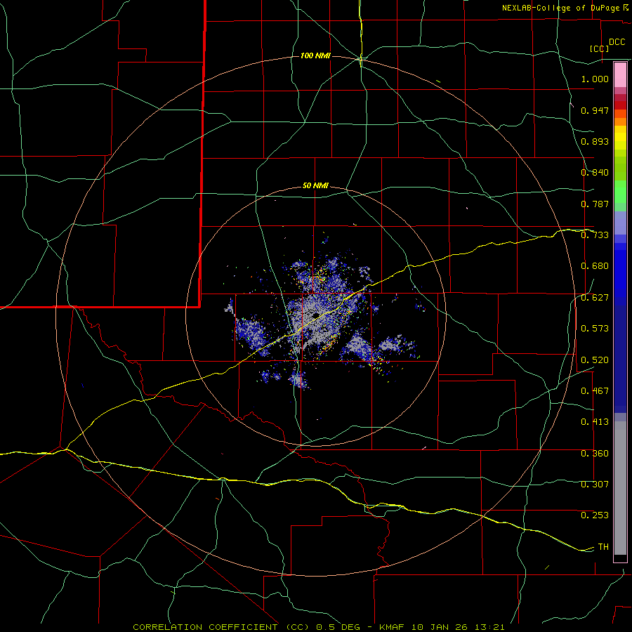632x632 pixels.
Task: Click the CORRELATION COEFFICIENT caption text
Action: tap(205, 627)
